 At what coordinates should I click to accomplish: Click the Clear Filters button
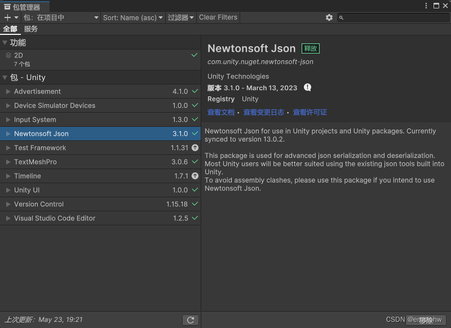pos(218,17)
